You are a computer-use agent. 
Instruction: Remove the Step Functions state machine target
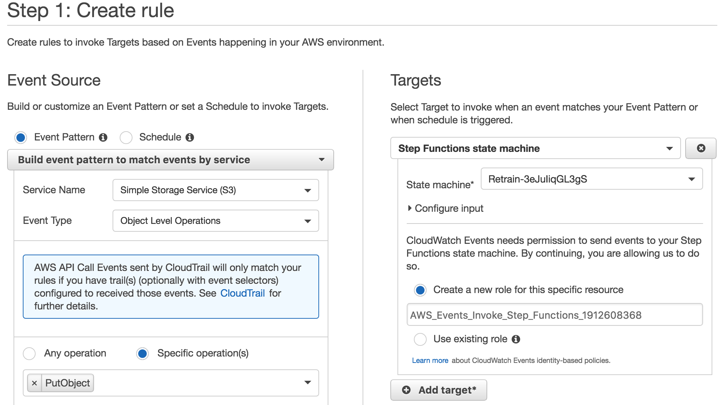[x=701, y=148]
